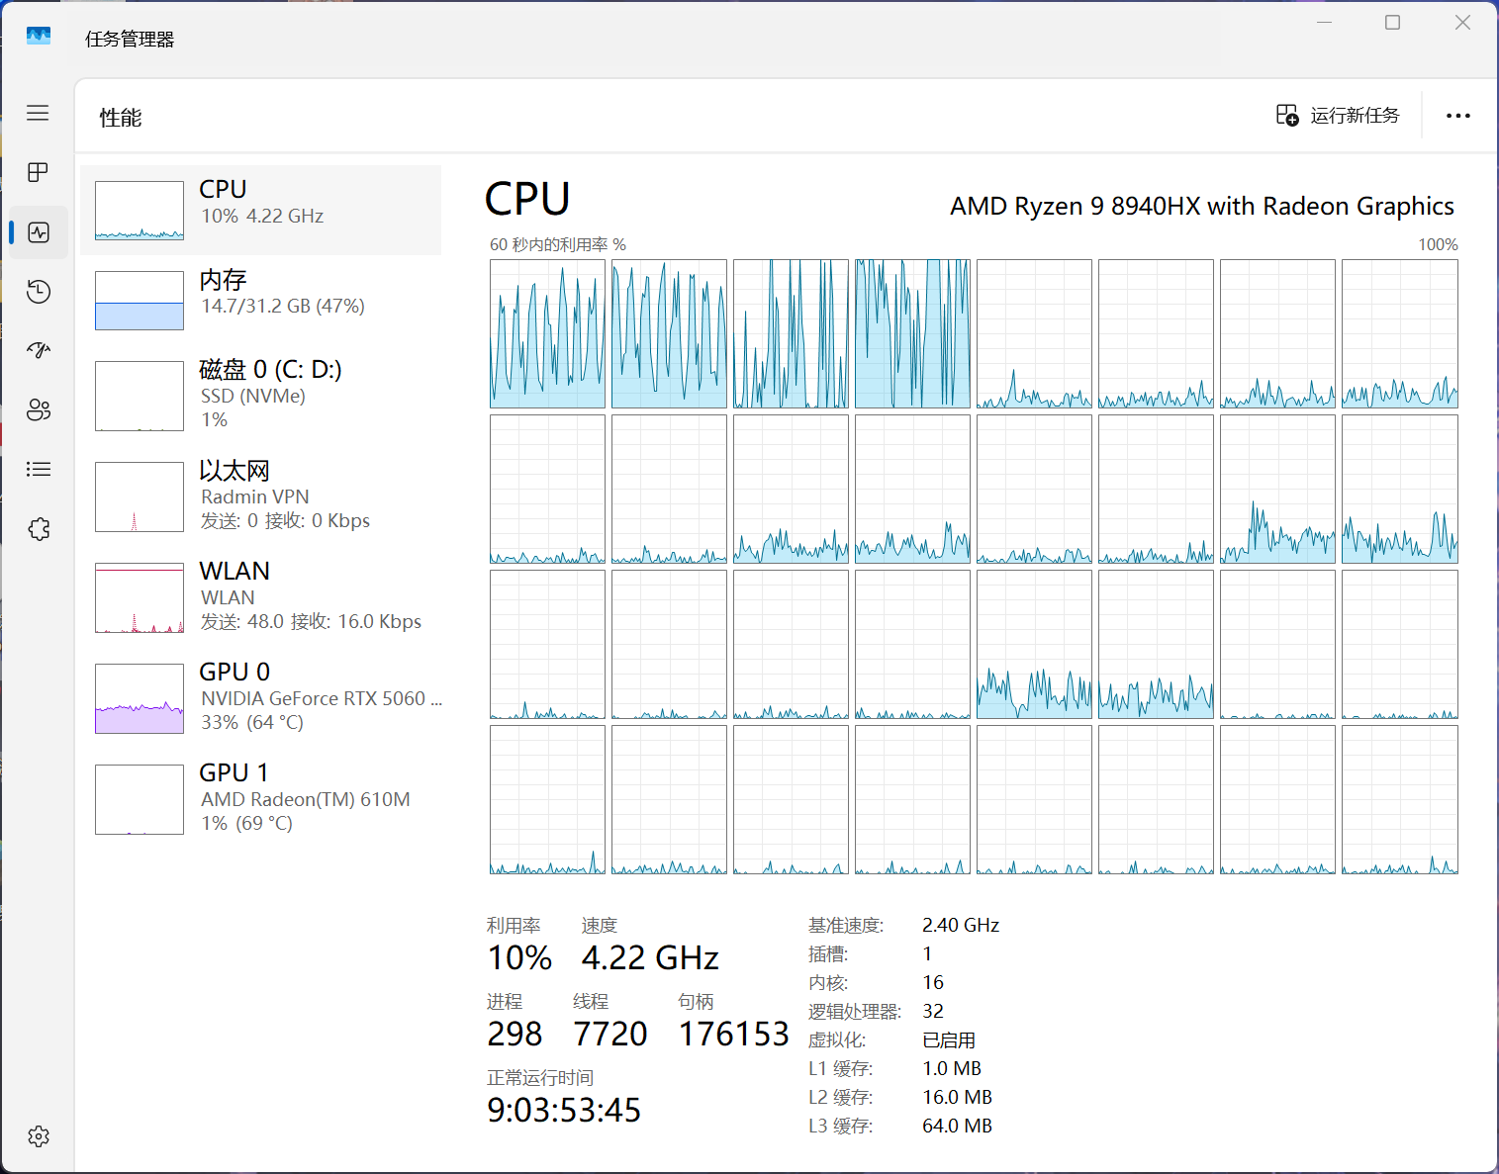Select the CPU performance item
The height and width of the screenshot is (1174, 1499).
(261, 210)
